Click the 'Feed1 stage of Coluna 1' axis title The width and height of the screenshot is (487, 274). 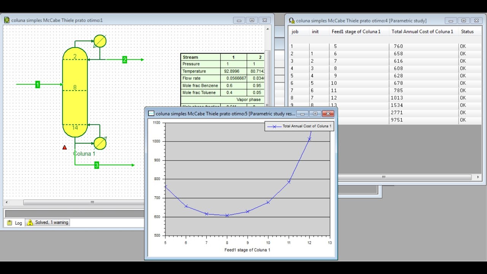click(x=247, y=250)
